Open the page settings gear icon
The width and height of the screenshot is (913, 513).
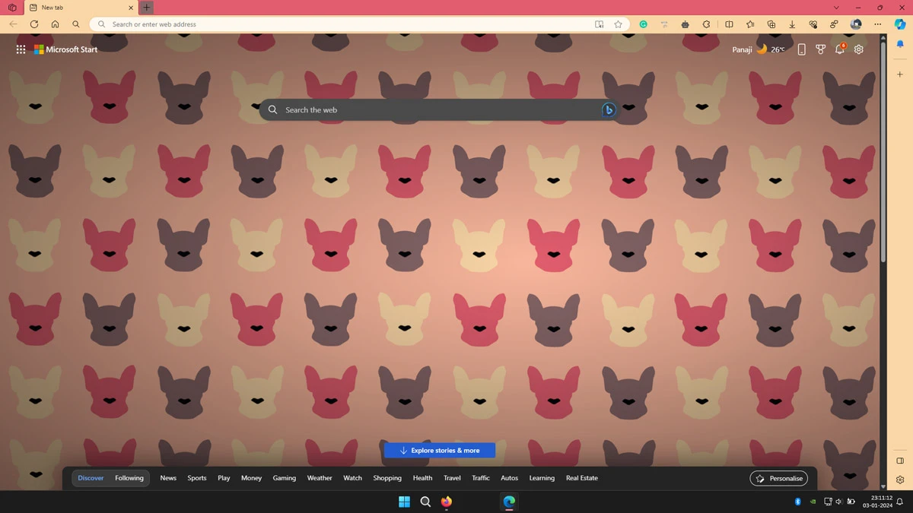pos(859,49)
